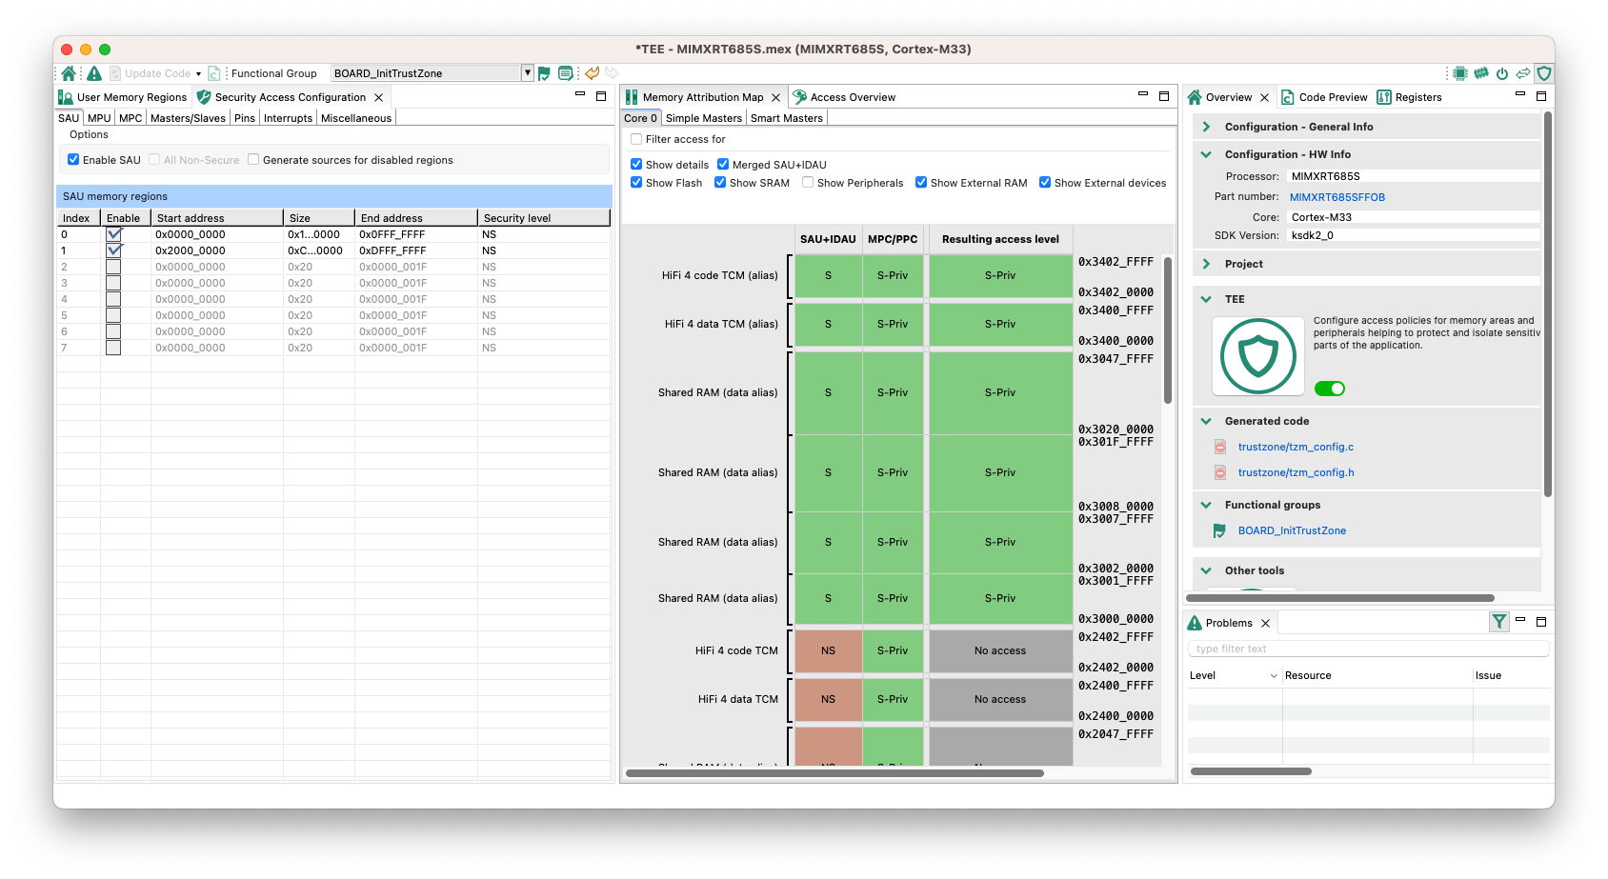Click the green flag functional group icon
Viewport: 1608px width, 879px height.
[544, 73]
